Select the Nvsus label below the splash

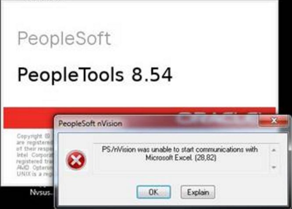pos(41,192)
